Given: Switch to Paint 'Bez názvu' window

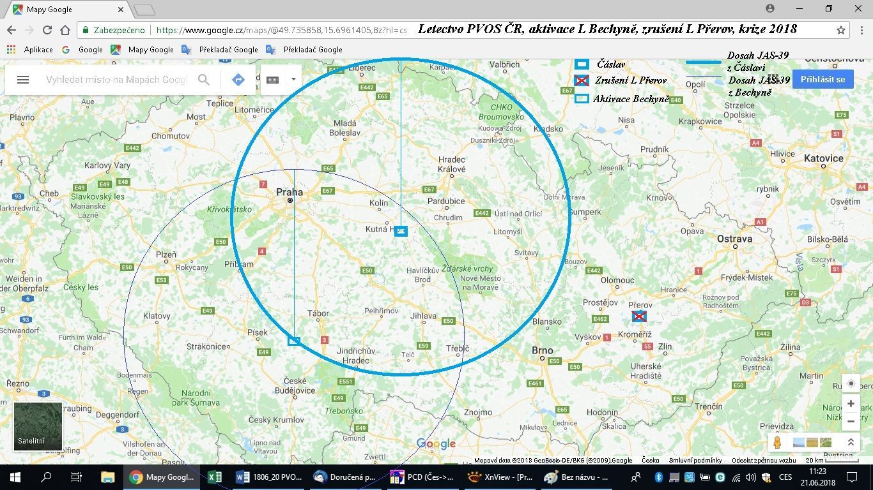Looking at the screenshot, I should tap(577, 477).
